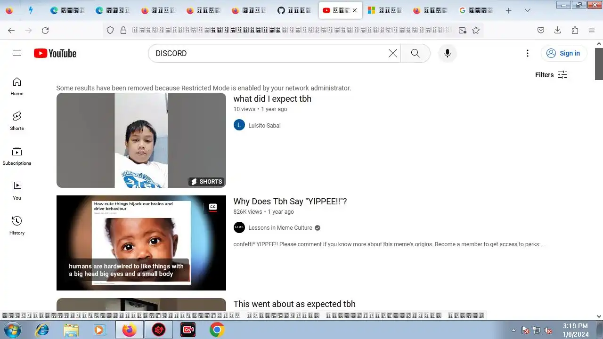Viewport: 603px width, 339px height.
Task: Open Windows Explorer from the taskbar
Action: [71, 330]
